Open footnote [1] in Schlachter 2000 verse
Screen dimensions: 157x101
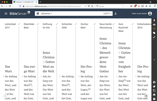pos(68,85)
